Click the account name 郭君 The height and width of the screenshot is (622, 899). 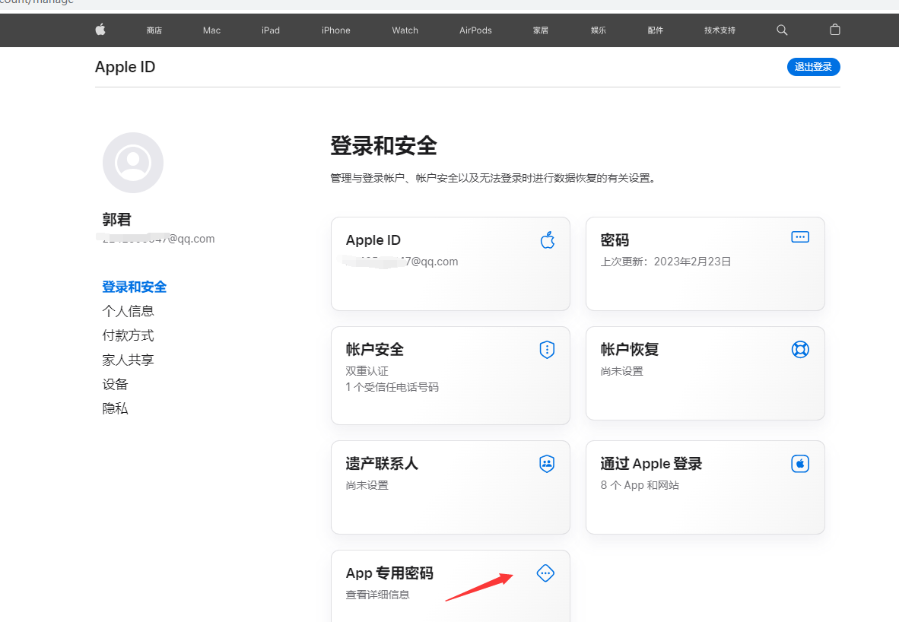click(117, 220)
